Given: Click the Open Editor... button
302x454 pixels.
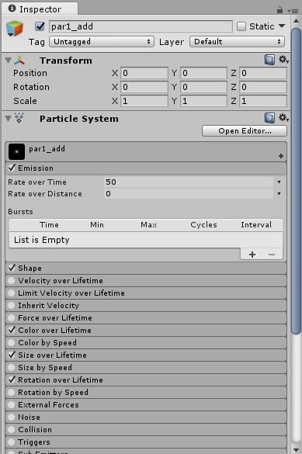Looking at the screenshot, I should (245, 131).
